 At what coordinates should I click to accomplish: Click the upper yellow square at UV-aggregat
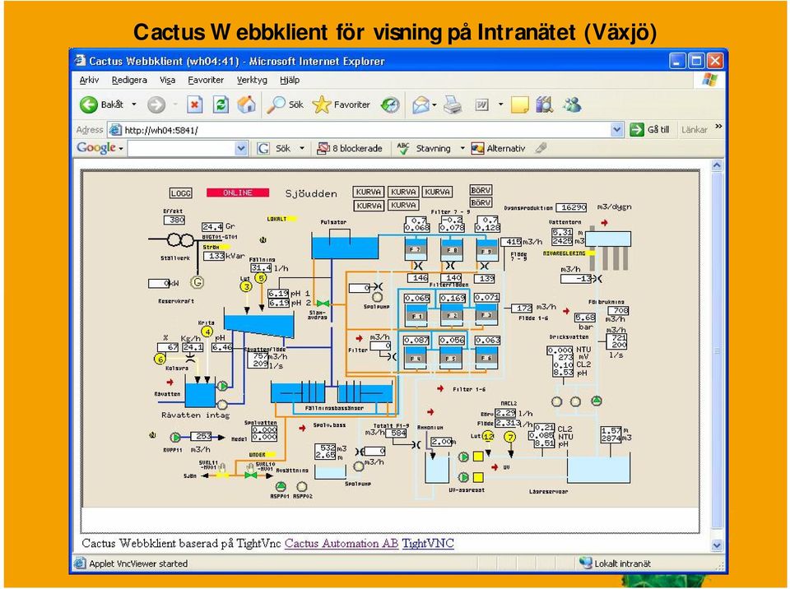click(x=478, y=457)
